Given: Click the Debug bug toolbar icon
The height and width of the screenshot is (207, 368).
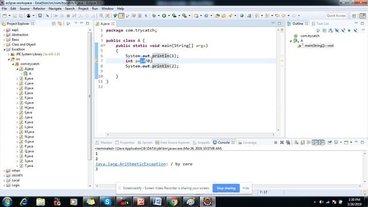Looking at the screenshot, I should pyautogui.click(x=154, y=16).
